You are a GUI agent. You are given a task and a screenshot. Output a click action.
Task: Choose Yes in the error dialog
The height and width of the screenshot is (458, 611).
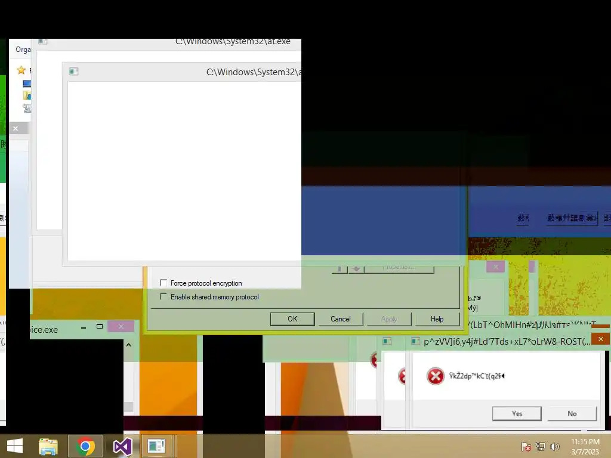click(517, 414)
